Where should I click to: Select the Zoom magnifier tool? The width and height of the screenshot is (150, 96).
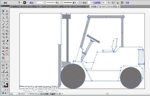coord(7,78)
